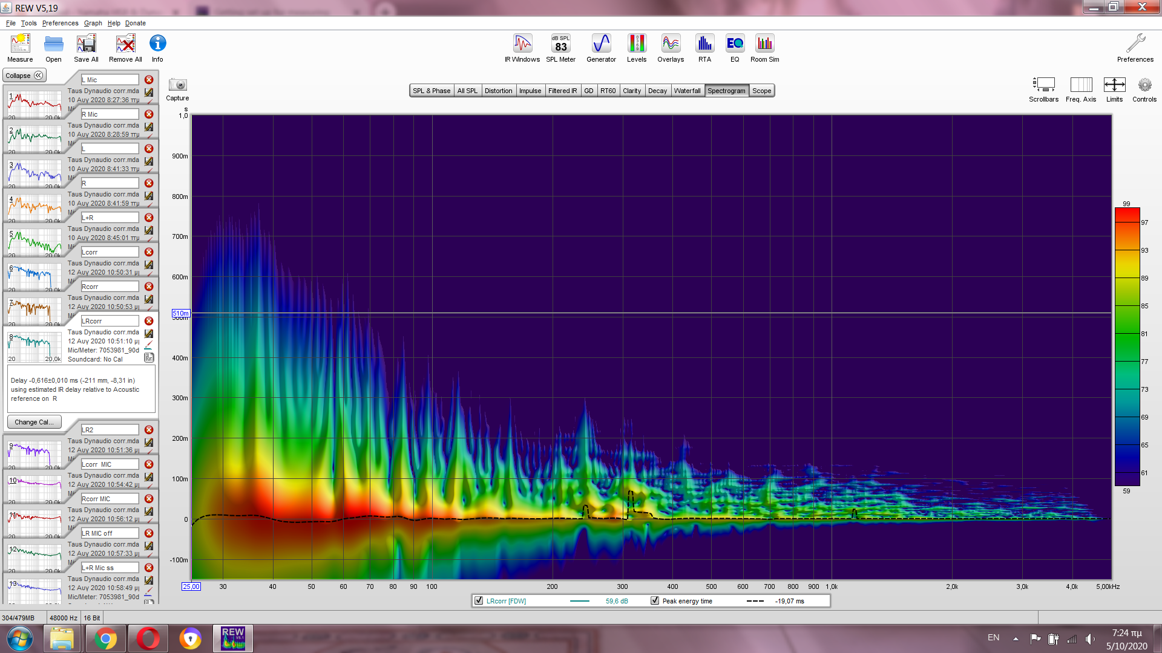Image resolution: width=1162 pixels, height=653 pixels.
Task: Open the Overlays window
Action: pyautogui.click(x=671, y=48)
